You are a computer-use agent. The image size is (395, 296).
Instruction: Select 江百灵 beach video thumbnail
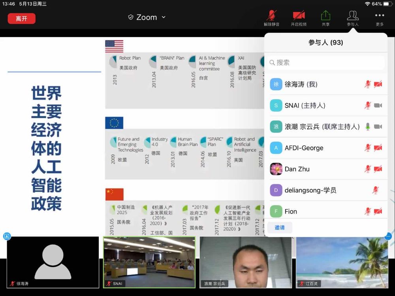[342, 262]
